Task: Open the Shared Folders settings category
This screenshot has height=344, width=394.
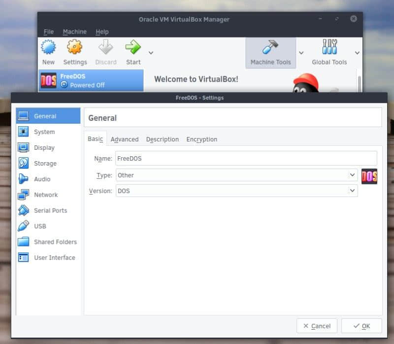Action: 48,242
